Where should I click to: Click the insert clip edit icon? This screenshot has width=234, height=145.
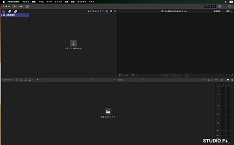point(21,80)
